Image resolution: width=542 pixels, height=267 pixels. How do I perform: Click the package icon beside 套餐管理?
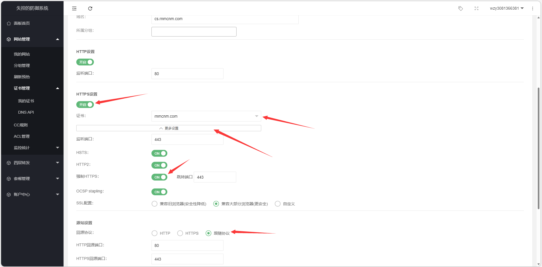pos(9,178)
